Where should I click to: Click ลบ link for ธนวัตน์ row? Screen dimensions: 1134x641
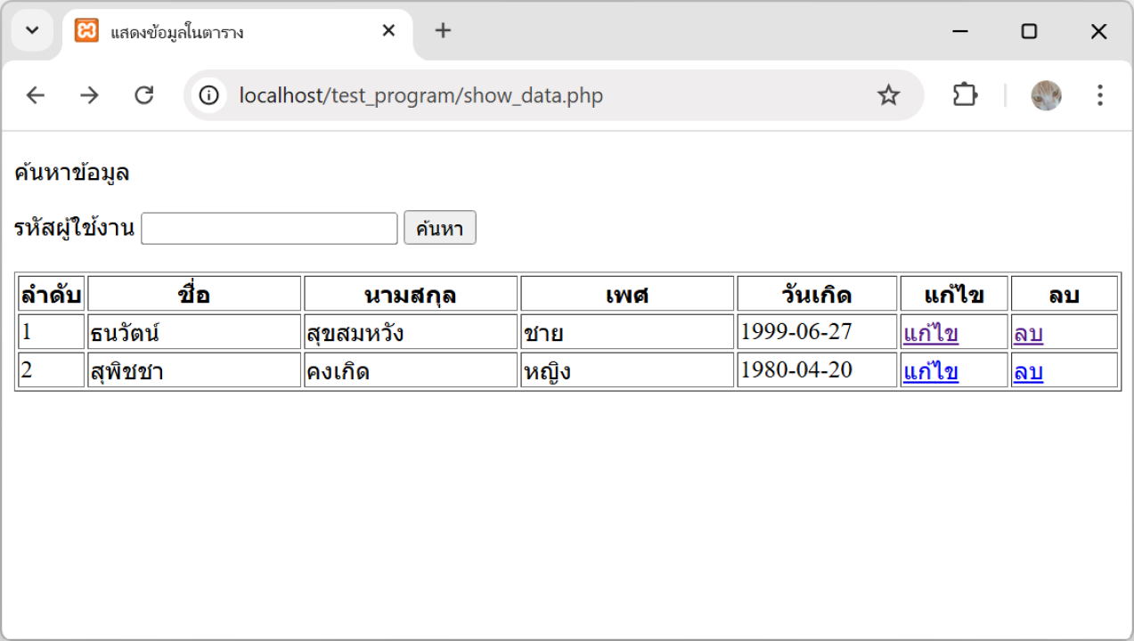(x=1028, y=334)
